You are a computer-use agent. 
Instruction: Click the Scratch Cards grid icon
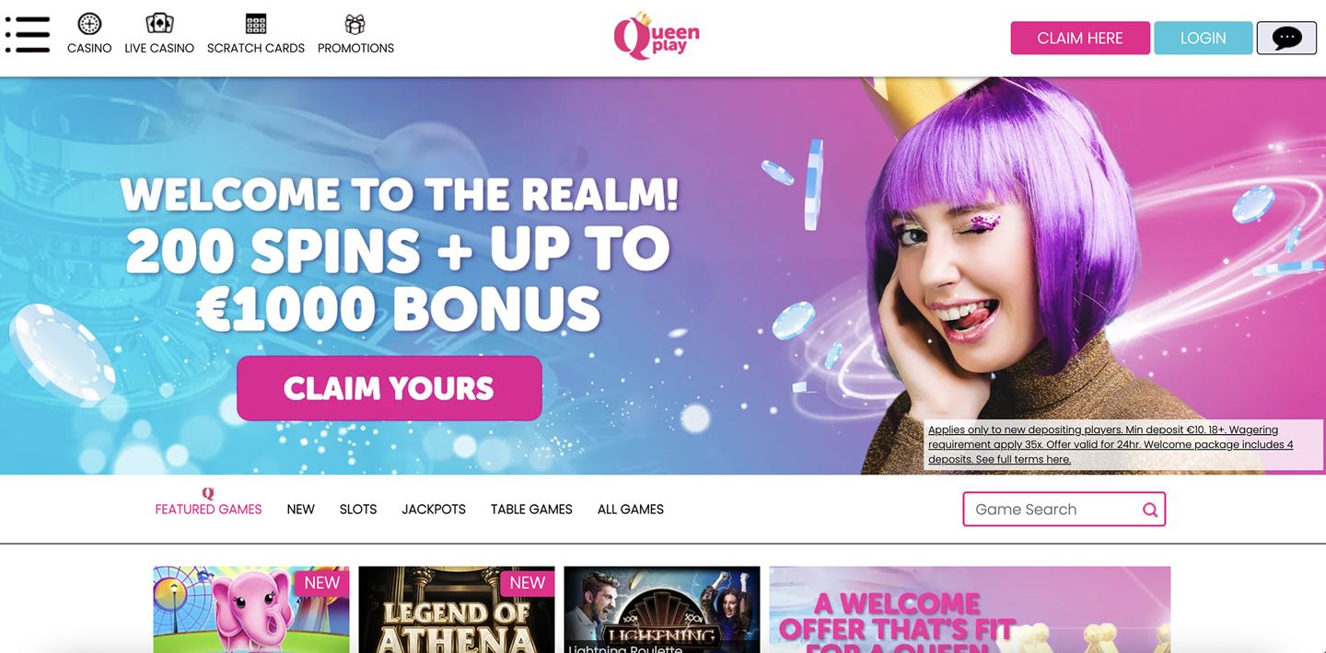point(256,23)
